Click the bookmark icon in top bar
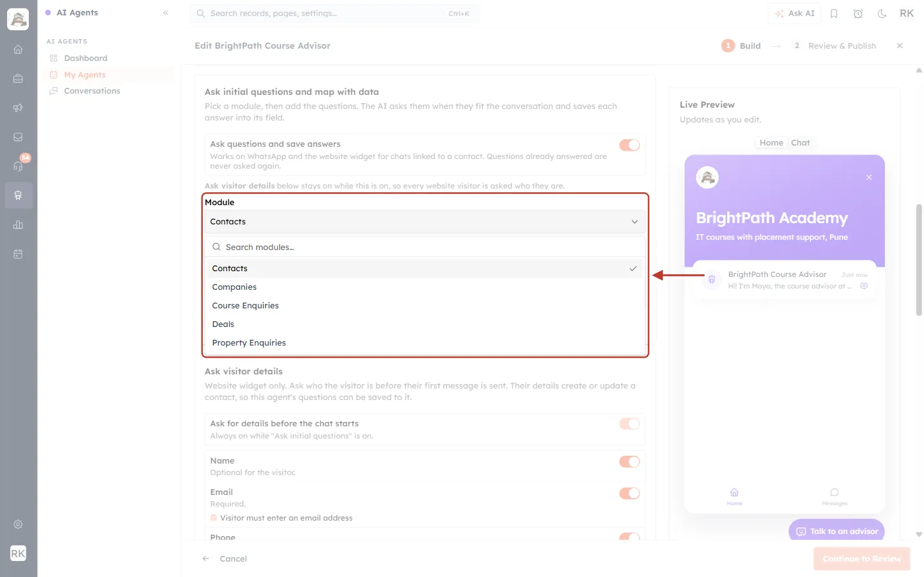 [834, 13]
